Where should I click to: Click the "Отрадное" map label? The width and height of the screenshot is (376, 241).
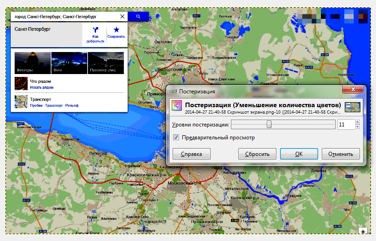(x=293, y=195)
